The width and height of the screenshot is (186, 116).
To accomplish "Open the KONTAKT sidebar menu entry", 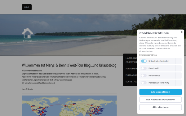I will click(x=131, y=82).
